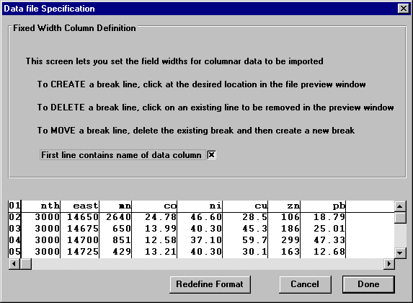Remove break line after cu column
Screen dimensions: 413x303
click(x=268, y=229)
